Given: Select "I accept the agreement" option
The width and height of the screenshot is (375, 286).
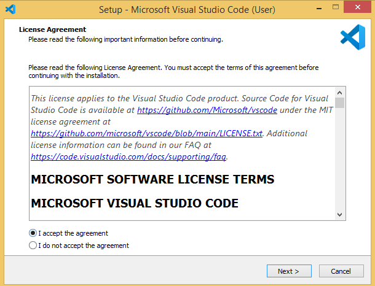Looking at the screenshot, I should point(33,233).
